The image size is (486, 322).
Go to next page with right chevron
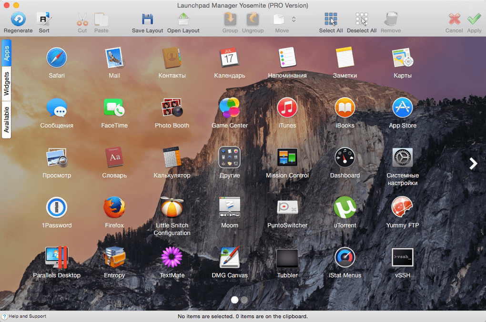(x=473, y=164)
